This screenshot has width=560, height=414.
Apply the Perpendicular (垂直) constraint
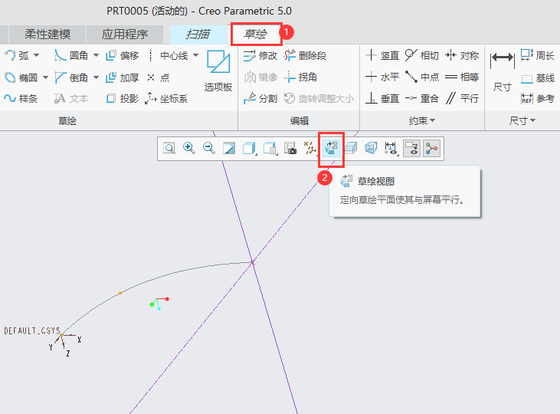tap(382, 98)
